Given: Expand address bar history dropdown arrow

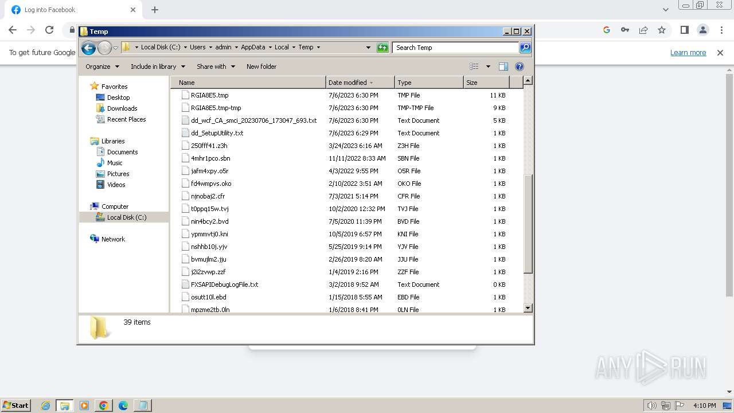Looking at the screenshot, I should (368, 48).
